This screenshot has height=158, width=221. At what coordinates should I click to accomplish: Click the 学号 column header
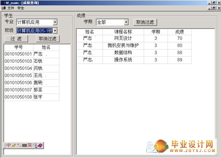tap(18, 47)
